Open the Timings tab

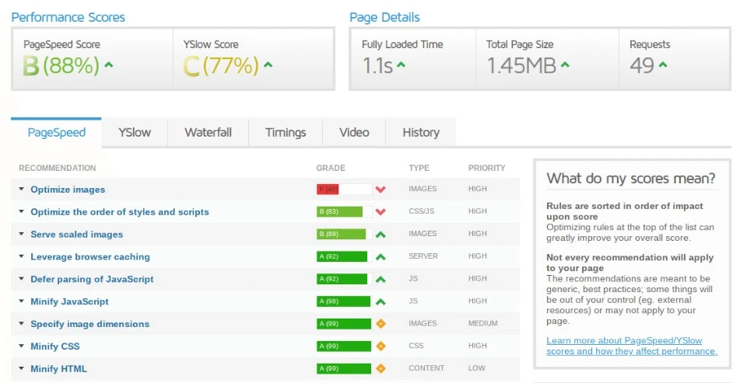286,132
